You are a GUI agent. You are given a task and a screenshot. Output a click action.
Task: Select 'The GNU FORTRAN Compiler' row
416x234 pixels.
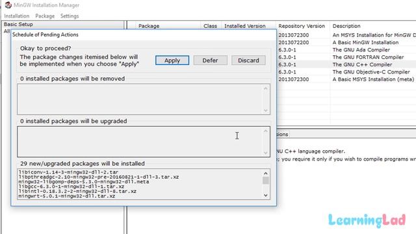[347, 57]
